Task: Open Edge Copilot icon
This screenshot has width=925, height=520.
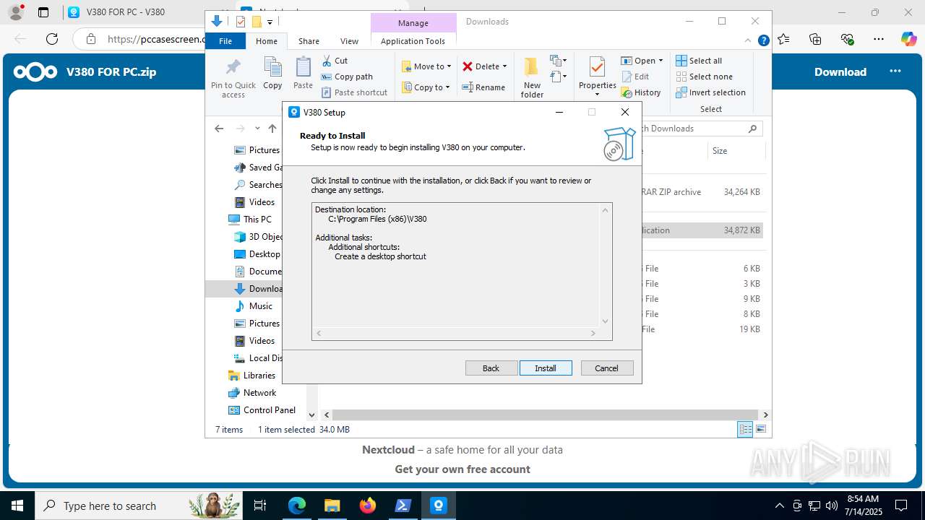Action: (x=908, y=39)
